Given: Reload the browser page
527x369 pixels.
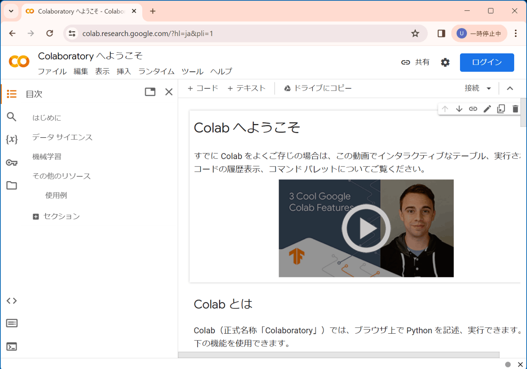Looking at the screenshot, I should pyautogui.click(x=50, y=33).
